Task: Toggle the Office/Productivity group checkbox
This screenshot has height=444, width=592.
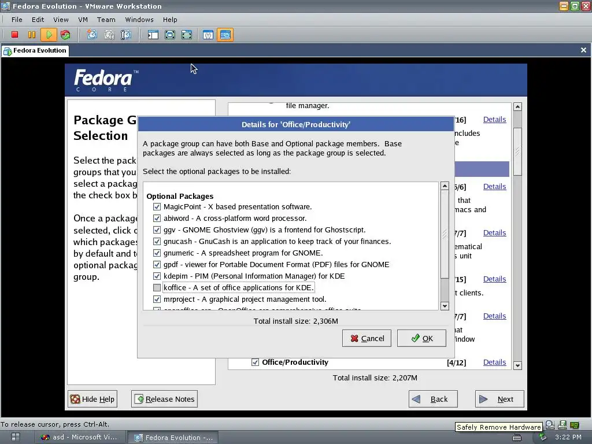Action: point(255,362)
